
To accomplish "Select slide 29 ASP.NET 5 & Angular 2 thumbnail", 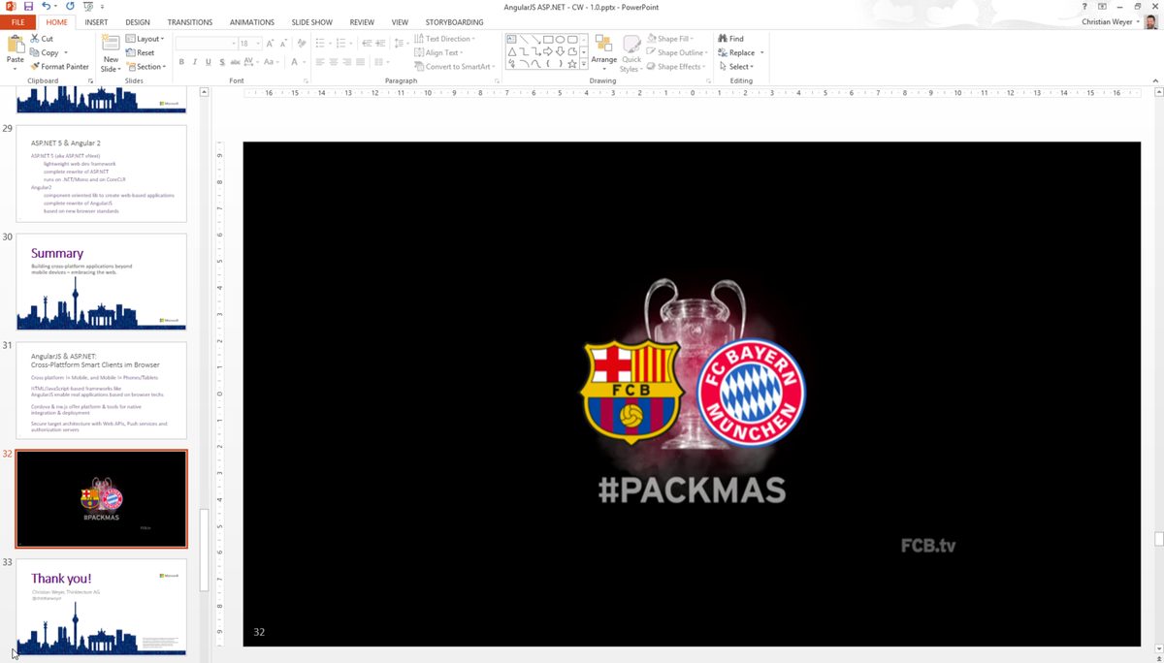I will (101, 174).
